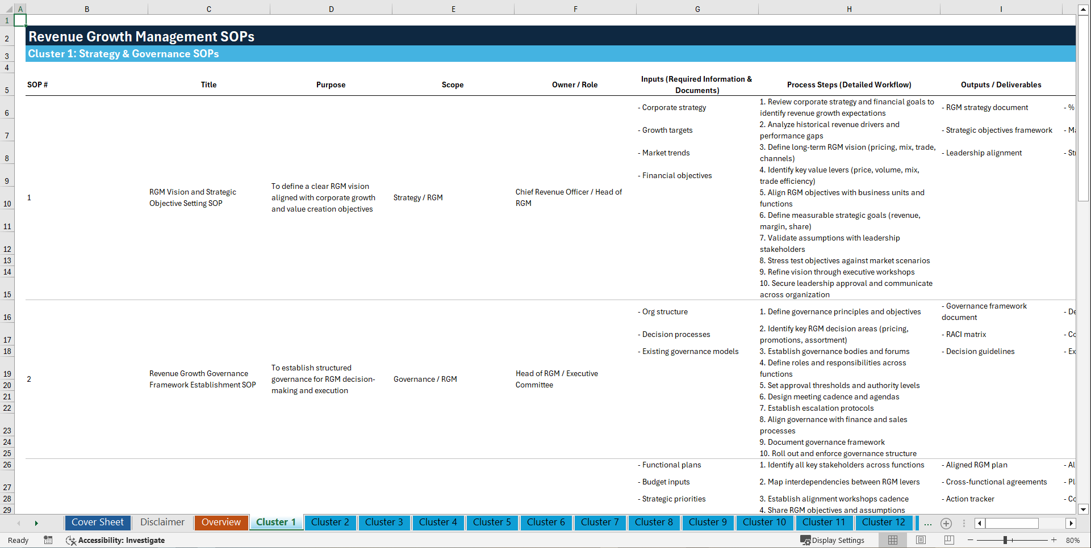
Task: Click the horizontal scrollbar right arrow
Action: (1071, 523)
